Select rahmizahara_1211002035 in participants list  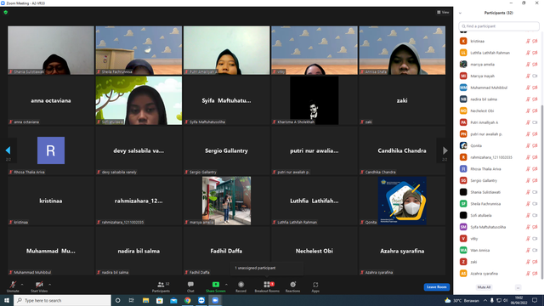(x=499, y=157)
